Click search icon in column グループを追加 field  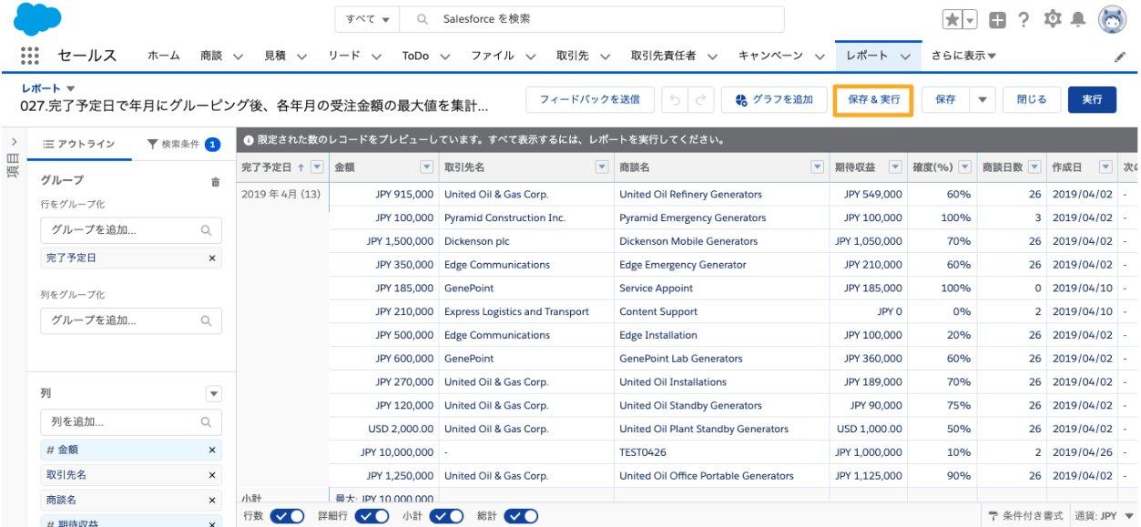point(207,320)
